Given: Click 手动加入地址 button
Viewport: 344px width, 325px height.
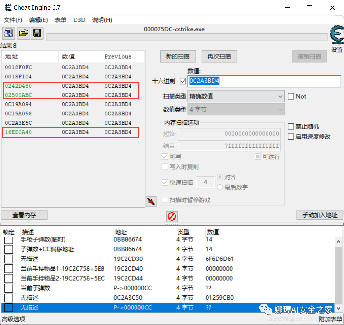Looking at the screenshot, I should (x=320, y=215).
